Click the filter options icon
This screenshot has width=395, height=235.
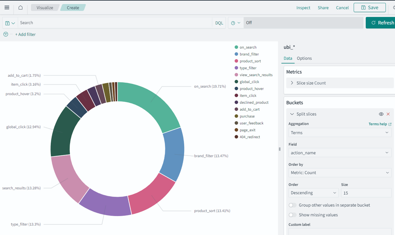(x=6, y=34)
